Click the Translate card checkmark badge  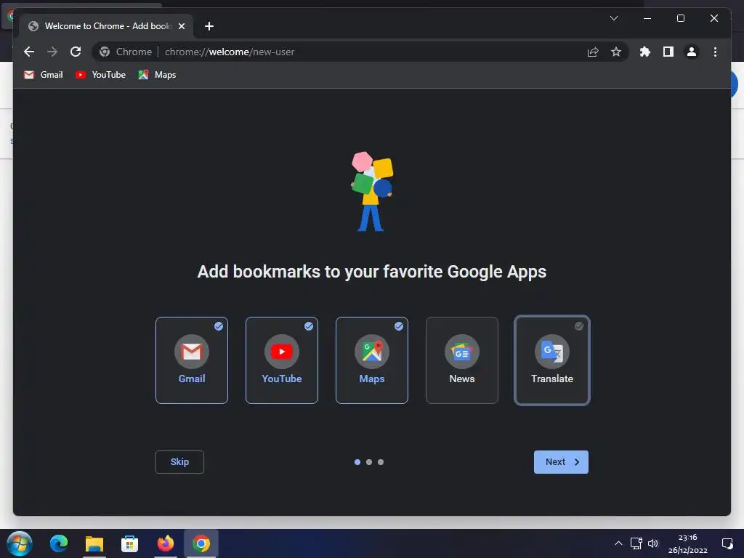[x=579, y=326]
